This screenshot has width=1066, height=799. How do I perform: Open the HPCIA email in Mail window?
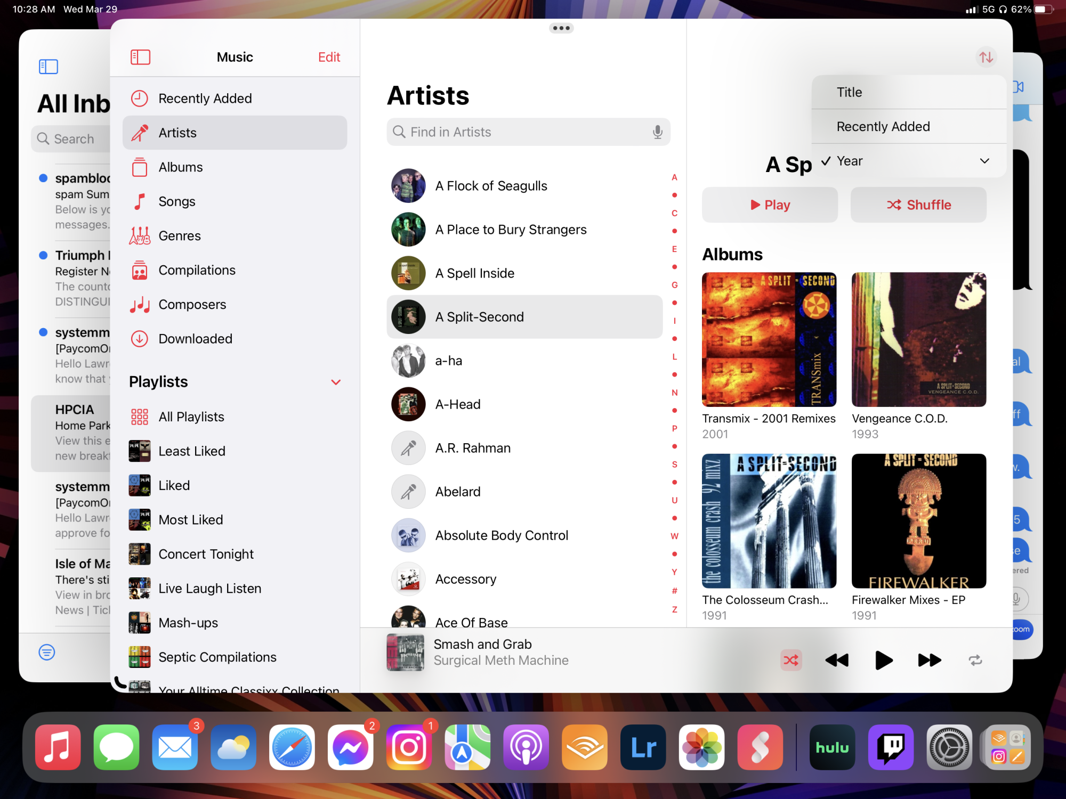[70, 433]
